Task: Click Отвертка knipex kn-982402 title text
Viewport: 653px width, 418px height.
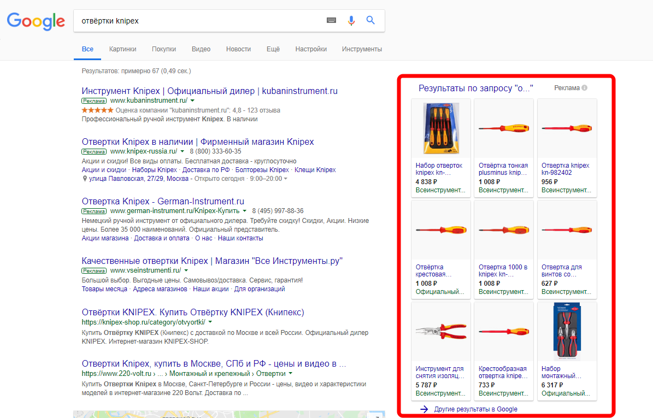Action: click(565, 169)
